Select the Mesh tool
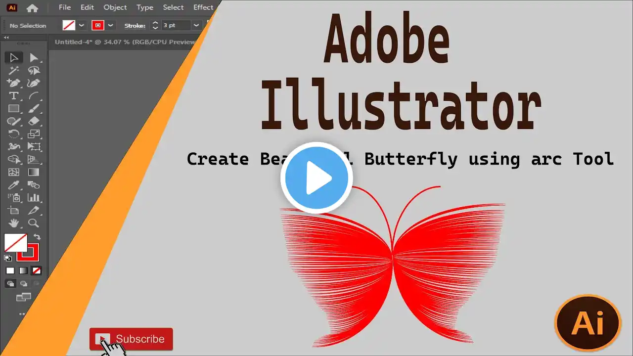 coord(14,173)
